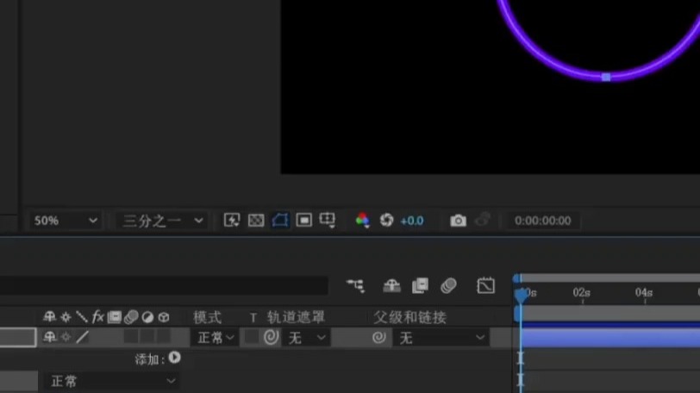Take a snapshot with camera icon

[458, 221]
